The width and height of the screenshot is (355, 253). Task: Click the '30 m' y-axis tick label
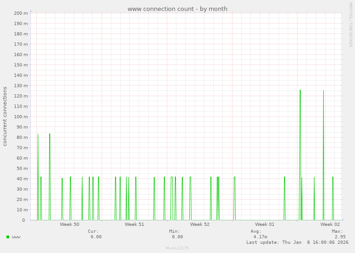point(22,189)
